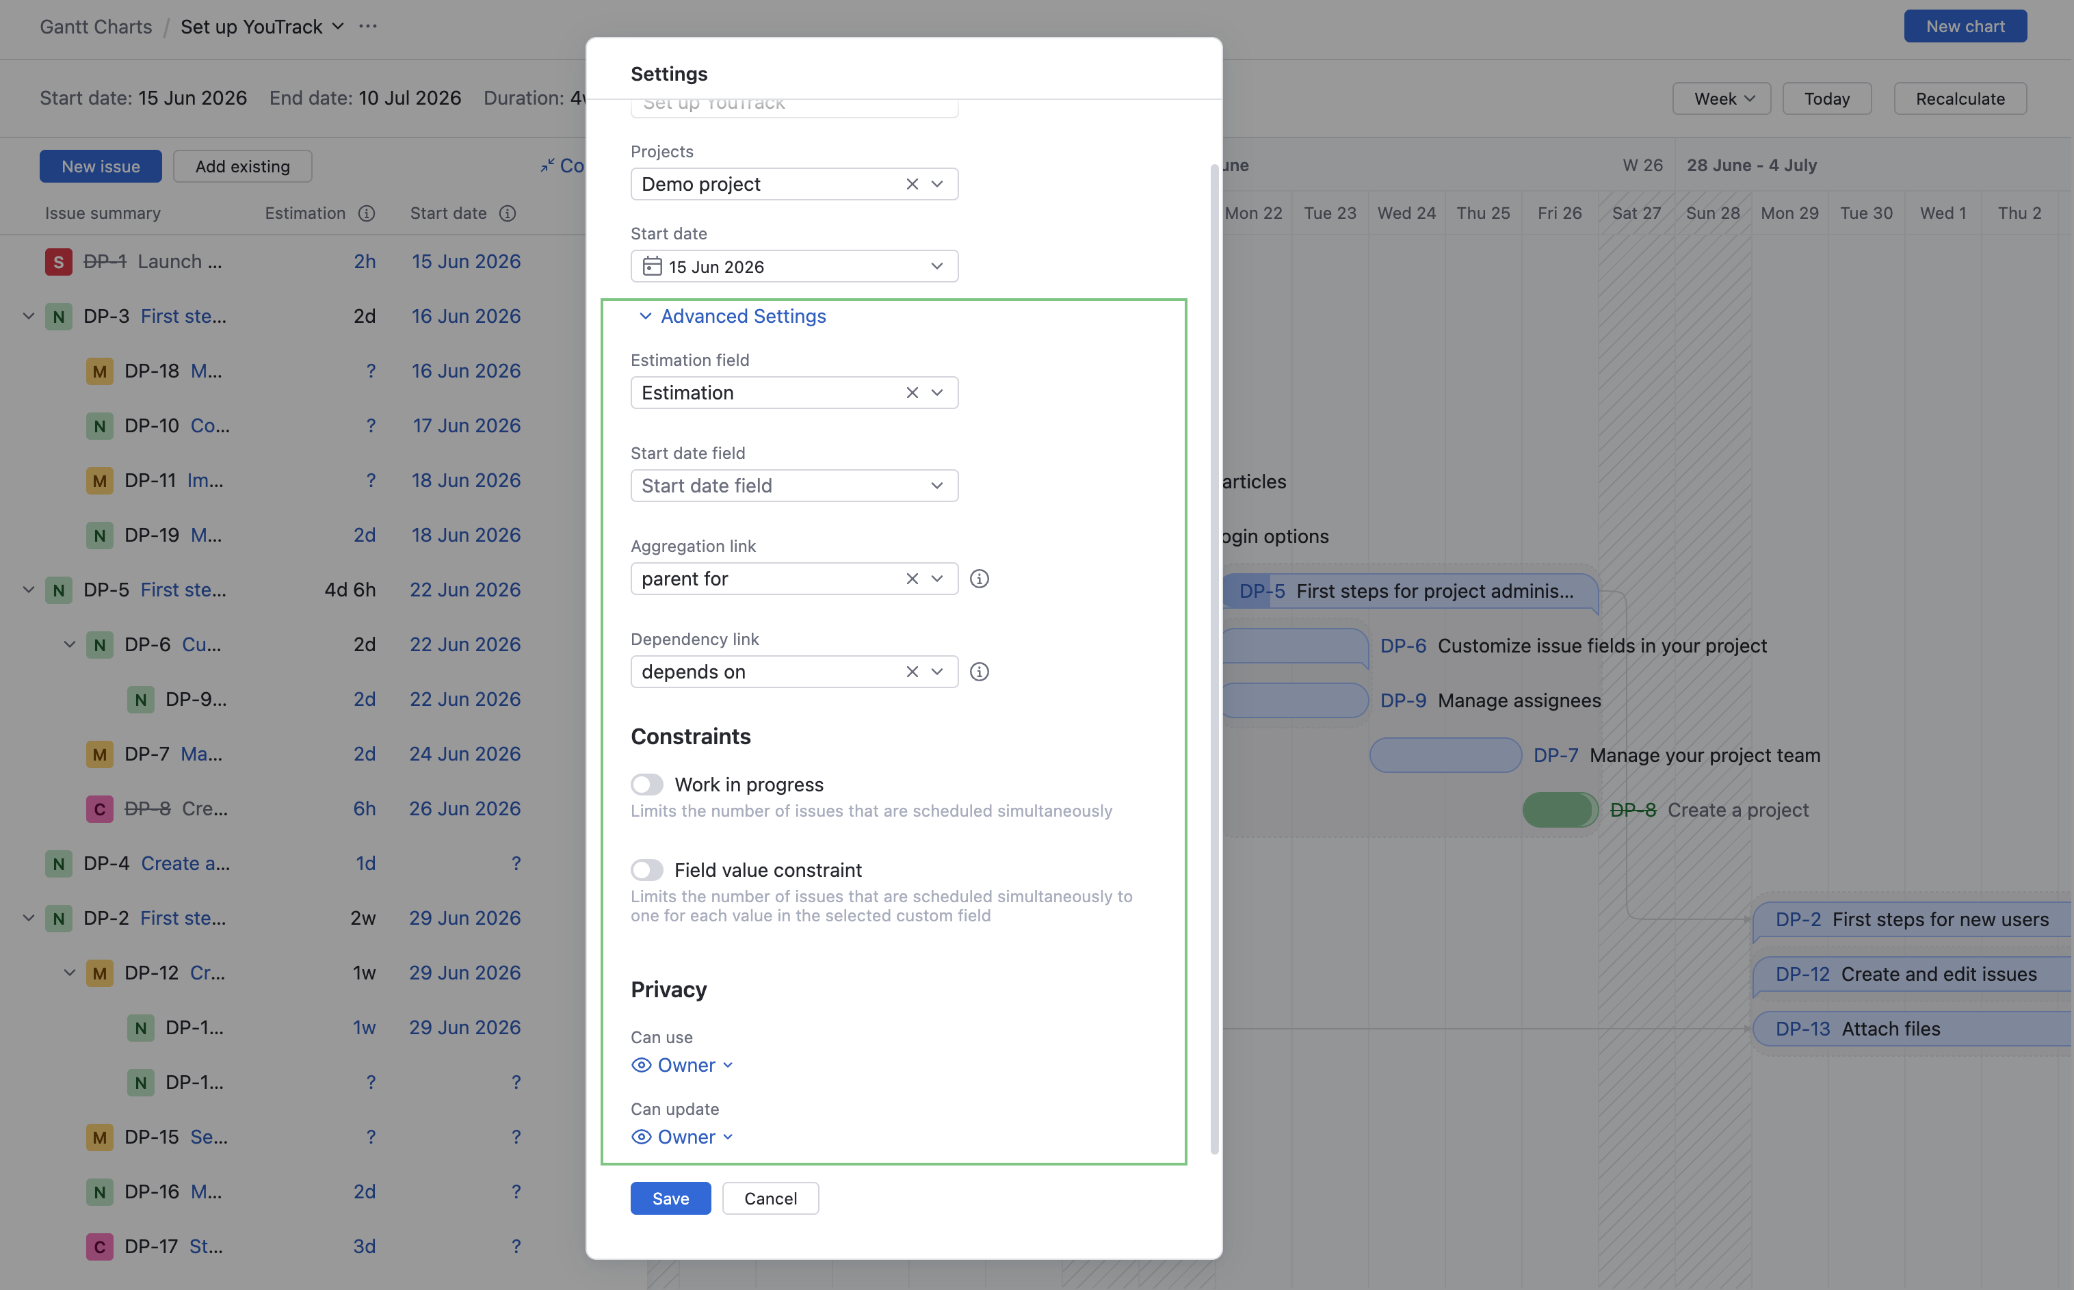Collapse the DP-5 issue subtree
This screenshot has width=2074, height=1290.
tap(28, 590)
